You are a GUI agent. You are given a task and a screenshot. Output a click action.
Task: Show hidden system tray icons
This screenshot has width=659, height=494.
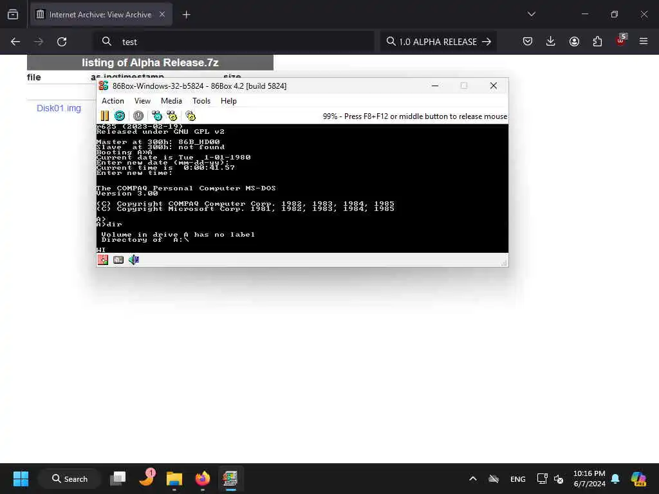pyautogui.click(x=473, y=479)
